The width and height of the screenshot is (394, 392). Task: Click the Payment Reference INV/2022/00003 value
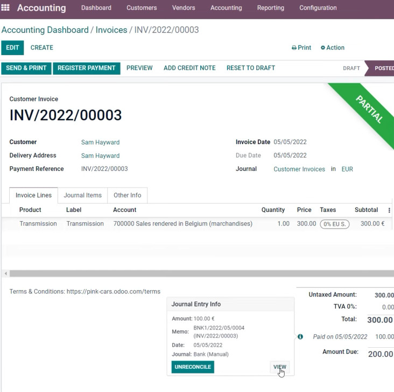pyautogui.click(x=104, y=169)
